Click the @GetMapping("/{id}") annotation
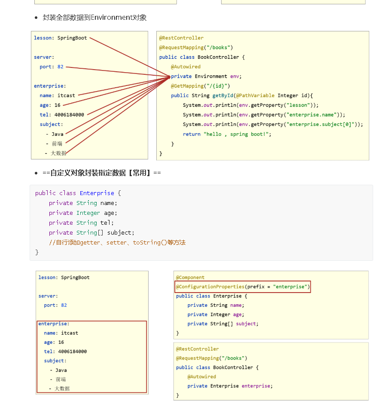Viewport: 377px width, 403px height. tap(200, 86)
